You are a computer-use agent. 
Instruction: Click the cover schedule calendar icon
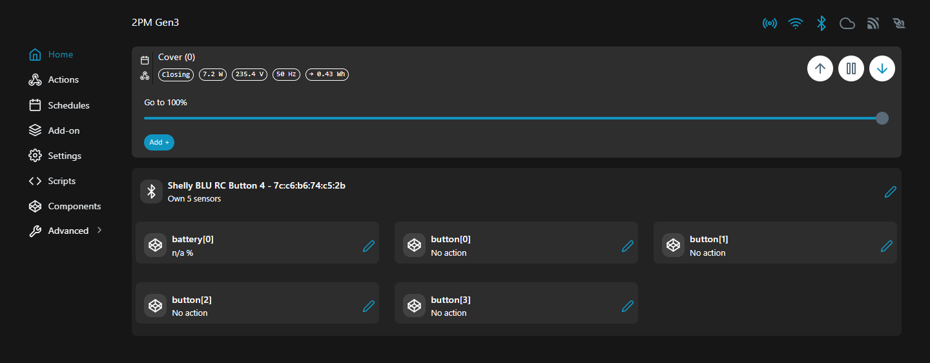145,61
